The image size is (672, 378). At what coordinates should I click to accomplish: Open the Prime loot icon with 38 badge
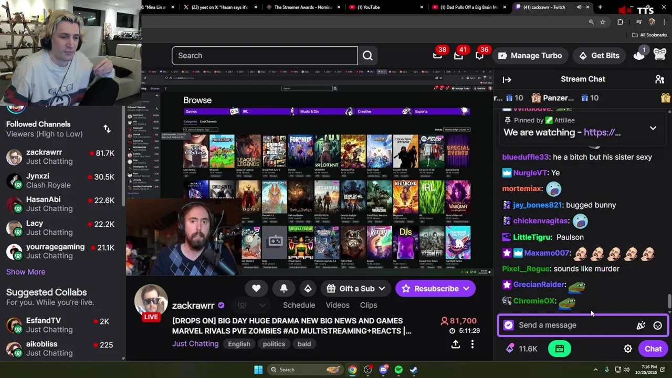coord(437,55)
